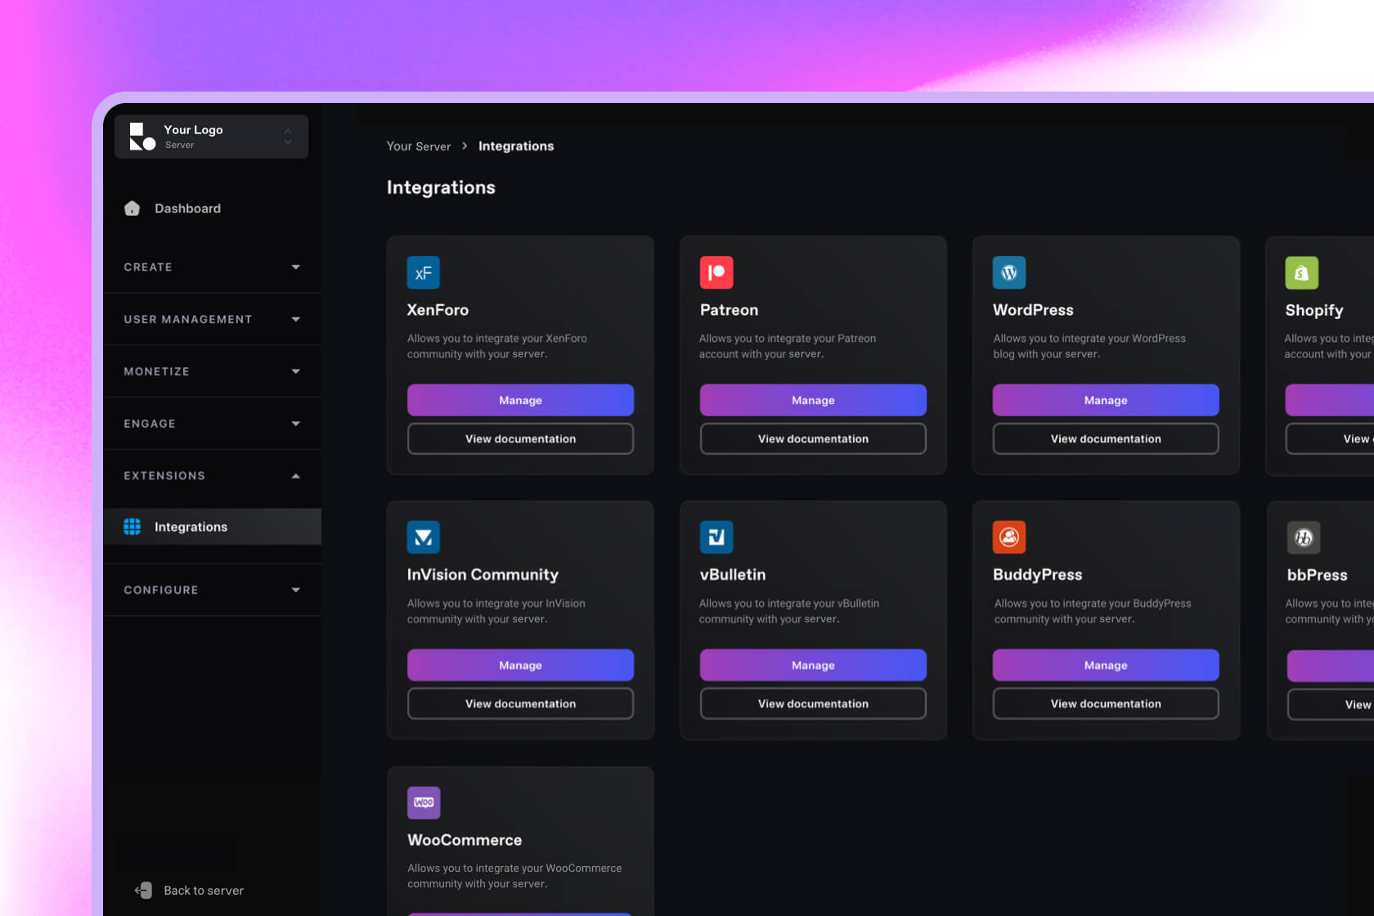
Task: Expand the MONETIZE section
Action: point(213,371)
